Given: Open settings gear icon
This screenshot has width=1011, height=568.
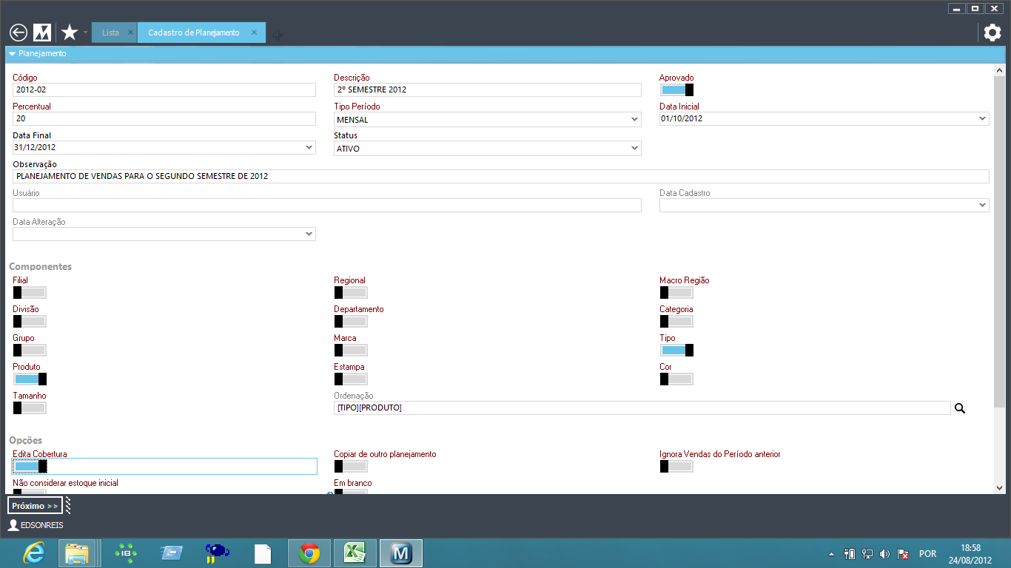Looking at the screenshot, I should [x=992, y=33].
